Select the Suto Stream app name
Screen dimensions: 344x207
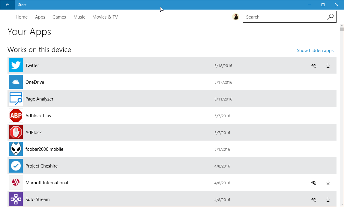point(37,199)
